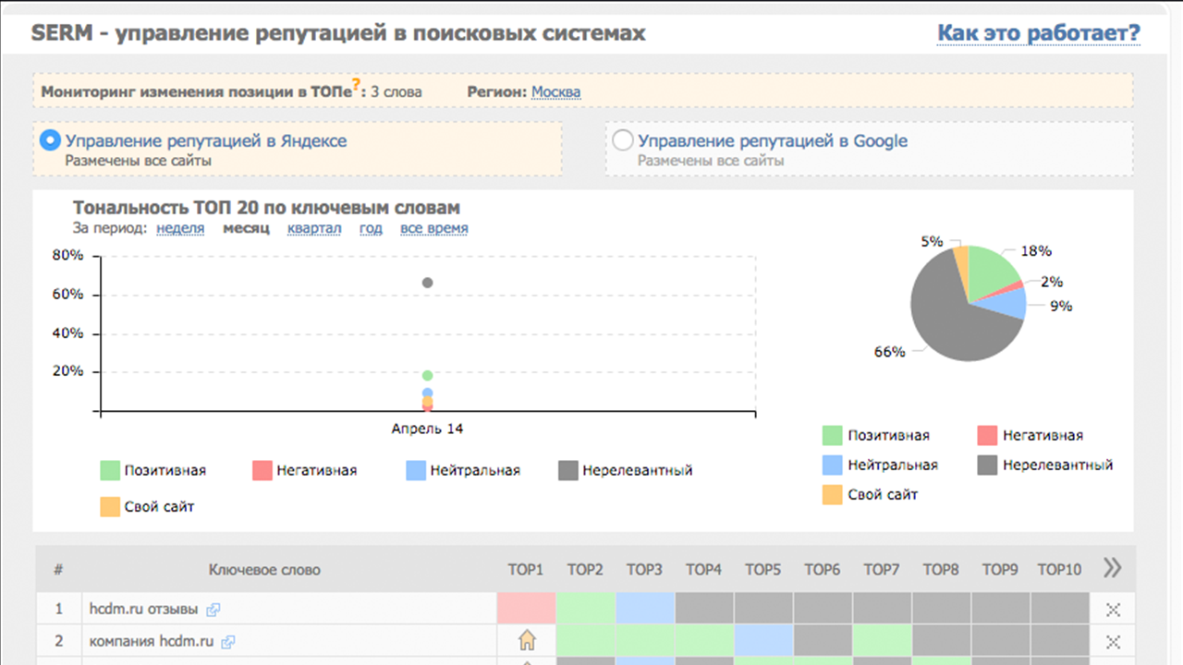Click the Ключевое слово column header
The image size is (1183, 665).
pos(264,570)
